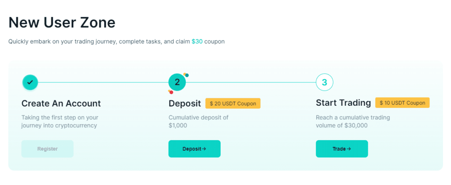Click the step 3 outlined circle
This screenshot has height=185, width=451.
pyautogui.click(x=325, y=82)
